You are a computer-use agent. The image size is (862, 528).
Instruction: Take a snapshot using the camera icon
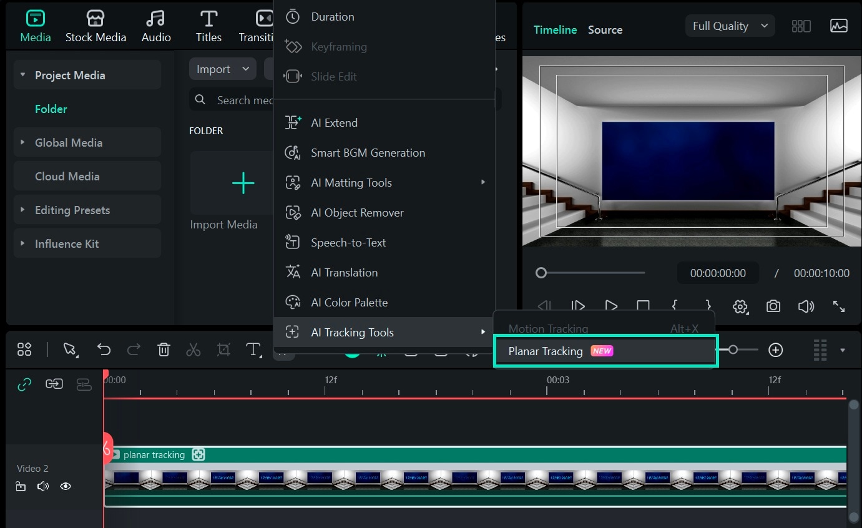(x=773, y=306)
